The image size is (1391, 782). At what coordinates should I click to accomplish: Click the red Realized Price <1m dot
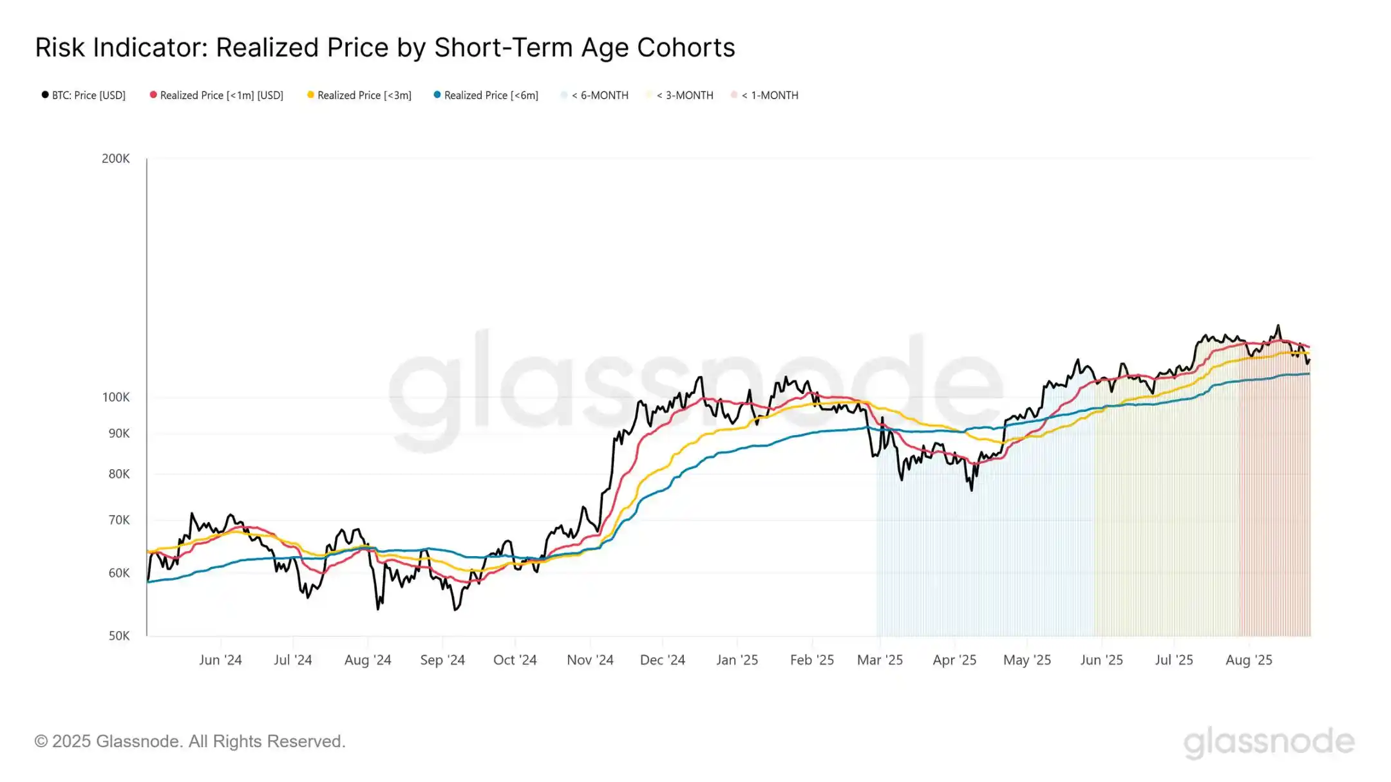point(153,95)
